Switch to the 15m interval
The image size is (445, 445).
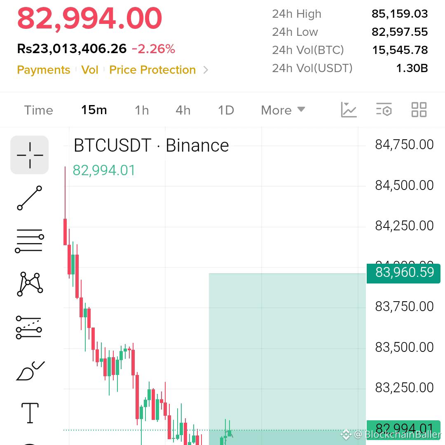pyautogui.click(x=94, y=110)
